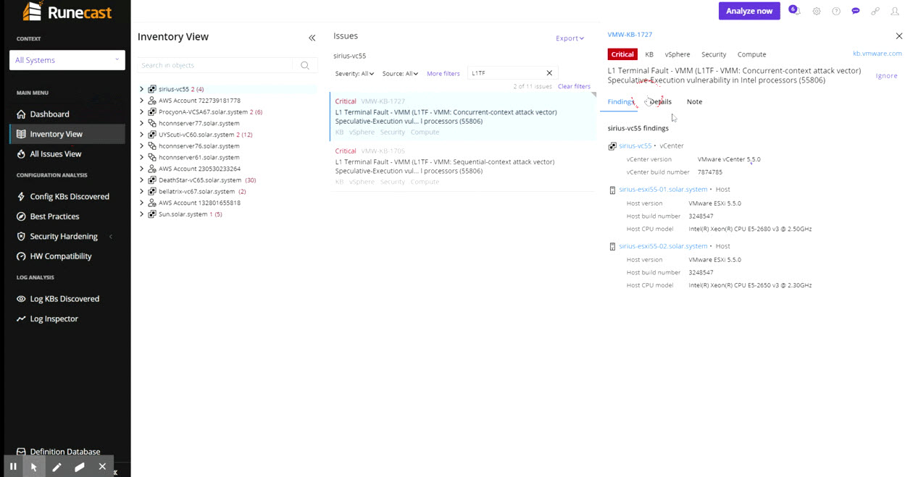Collapse Inventory View with double chevron

tap(312, 38)
